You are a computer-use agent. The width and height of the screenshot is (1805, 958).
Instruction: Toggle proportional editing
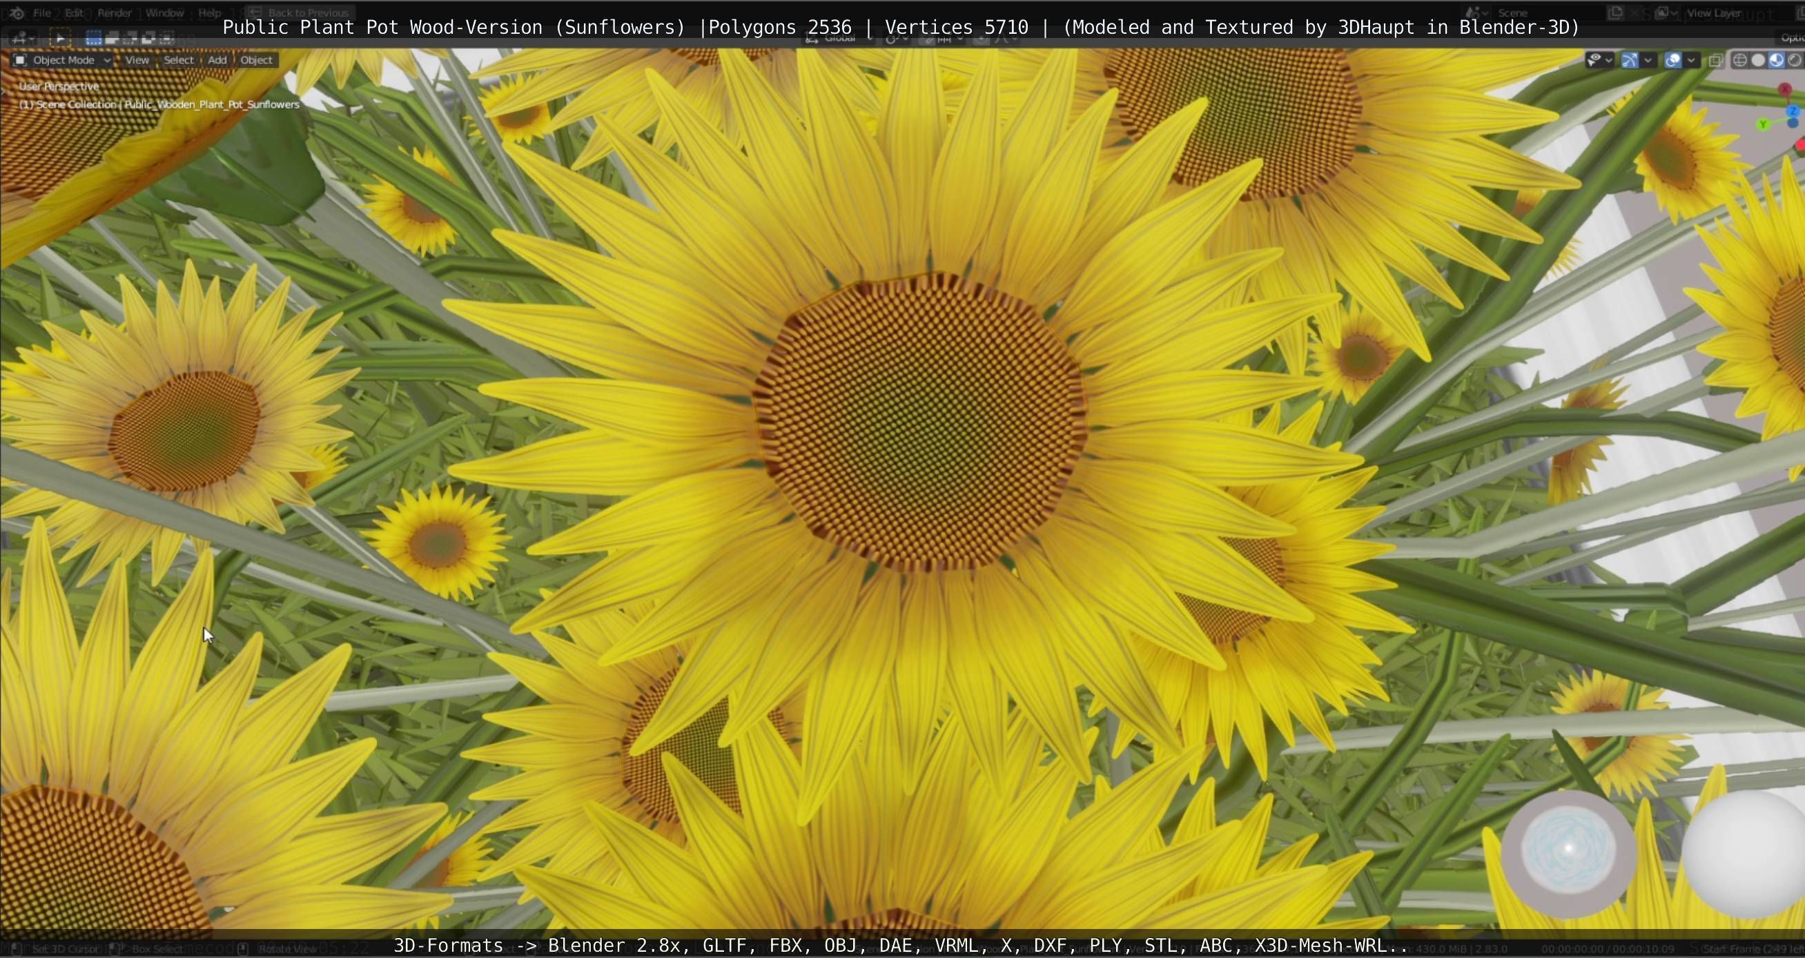tap(981, 39)
